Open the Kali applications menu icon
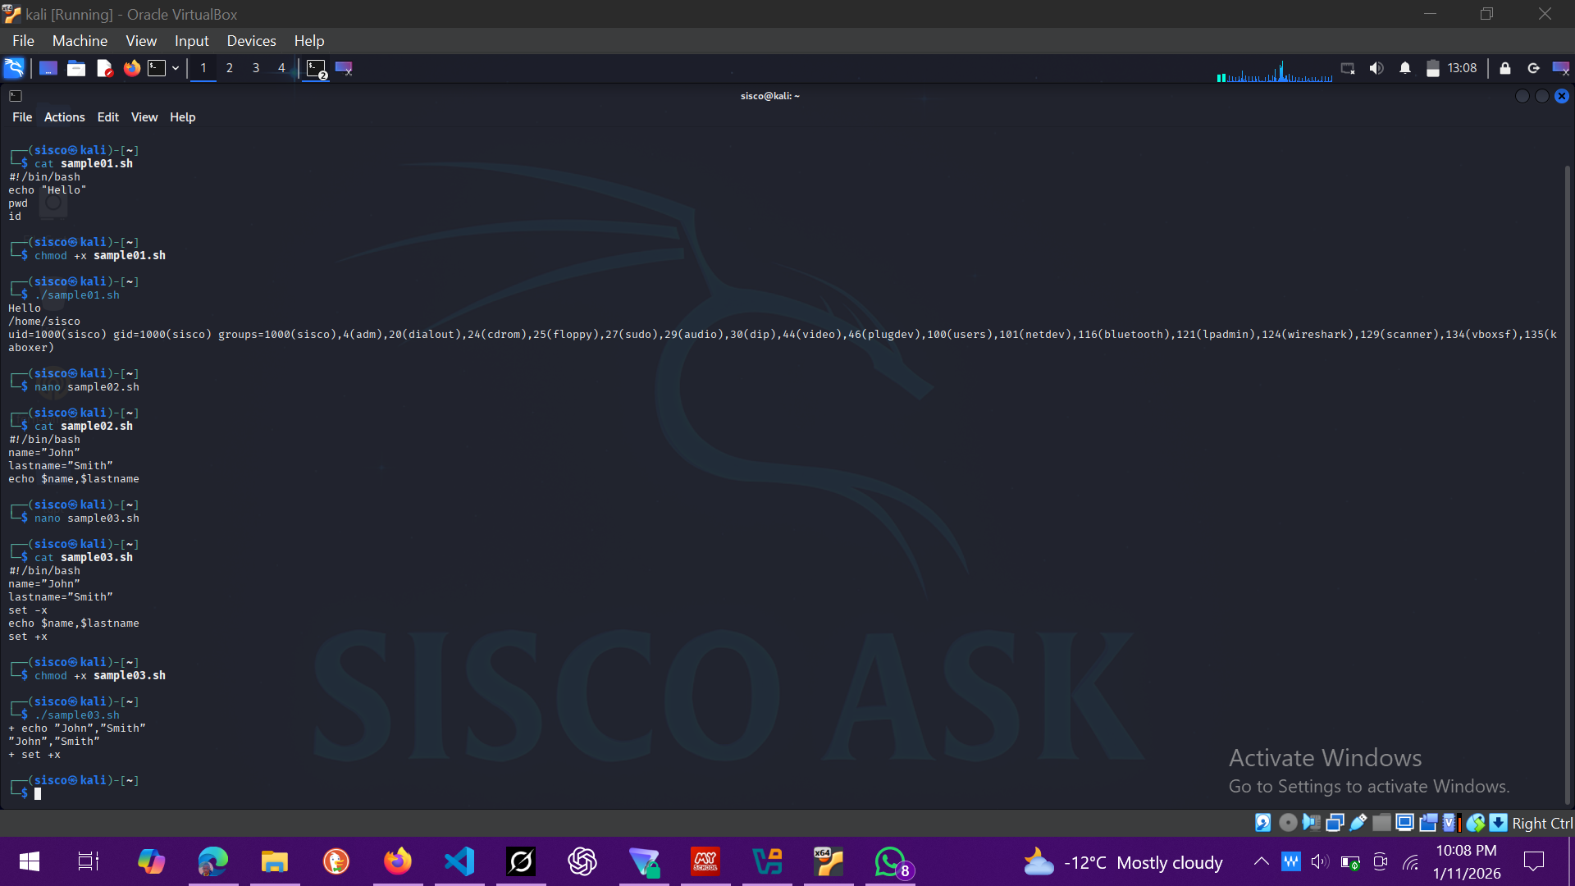The image size is (1575, 886). [14, 68]
